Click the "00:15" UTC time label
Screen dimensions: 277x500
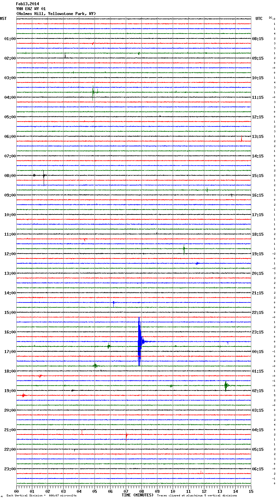point(258,352)
